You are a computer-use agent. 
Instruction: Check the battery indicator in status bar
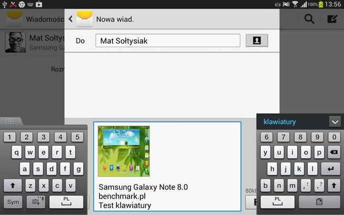coord(321,4)
